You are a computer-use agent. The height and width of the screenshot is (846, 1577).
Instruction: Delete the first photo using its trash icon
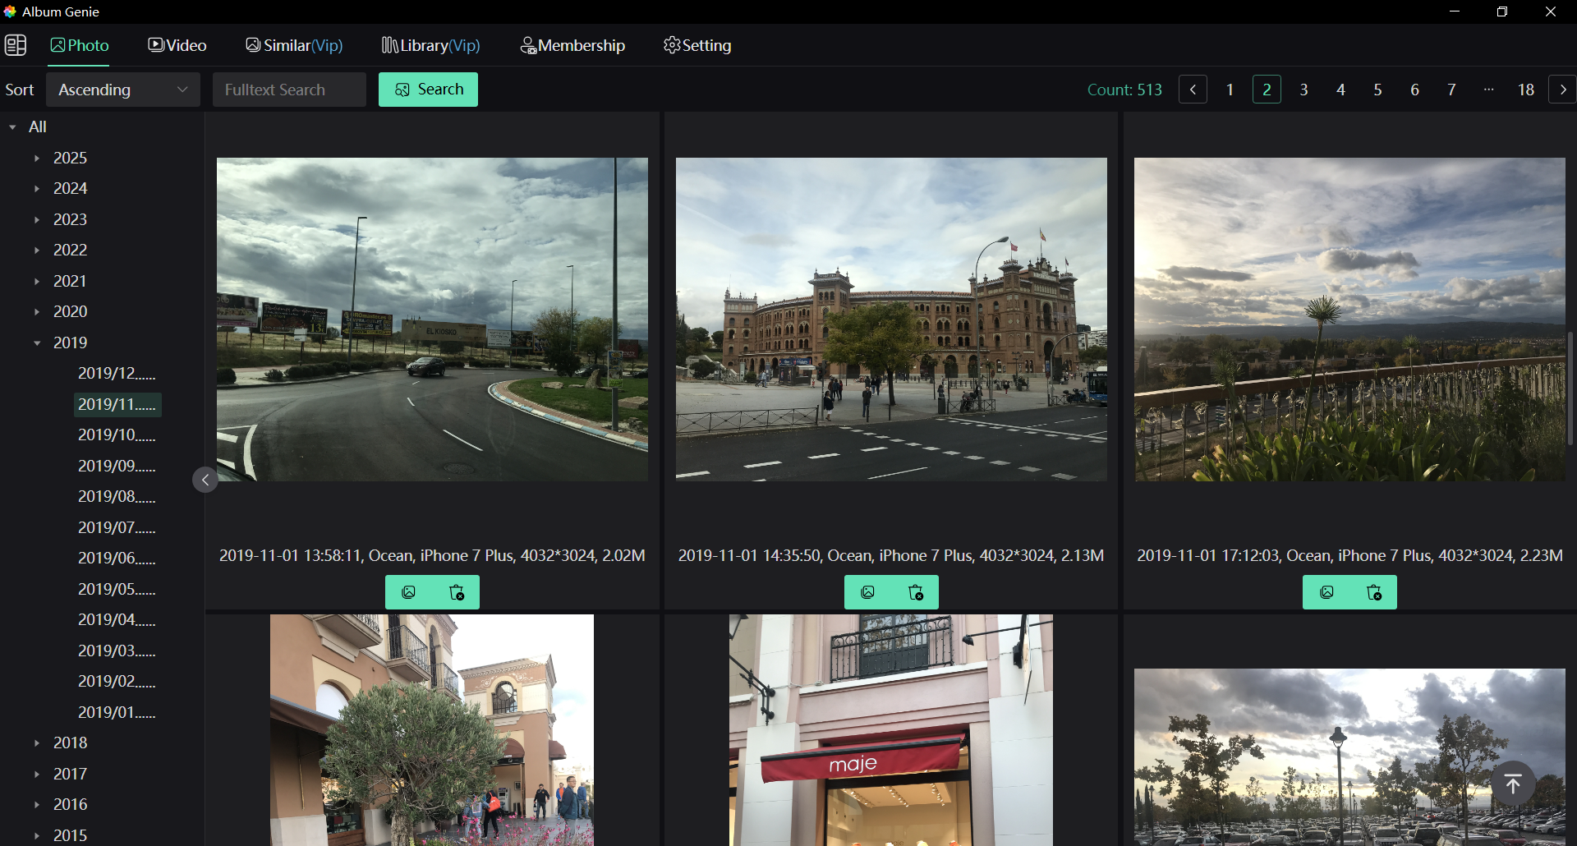pos(457,591)
